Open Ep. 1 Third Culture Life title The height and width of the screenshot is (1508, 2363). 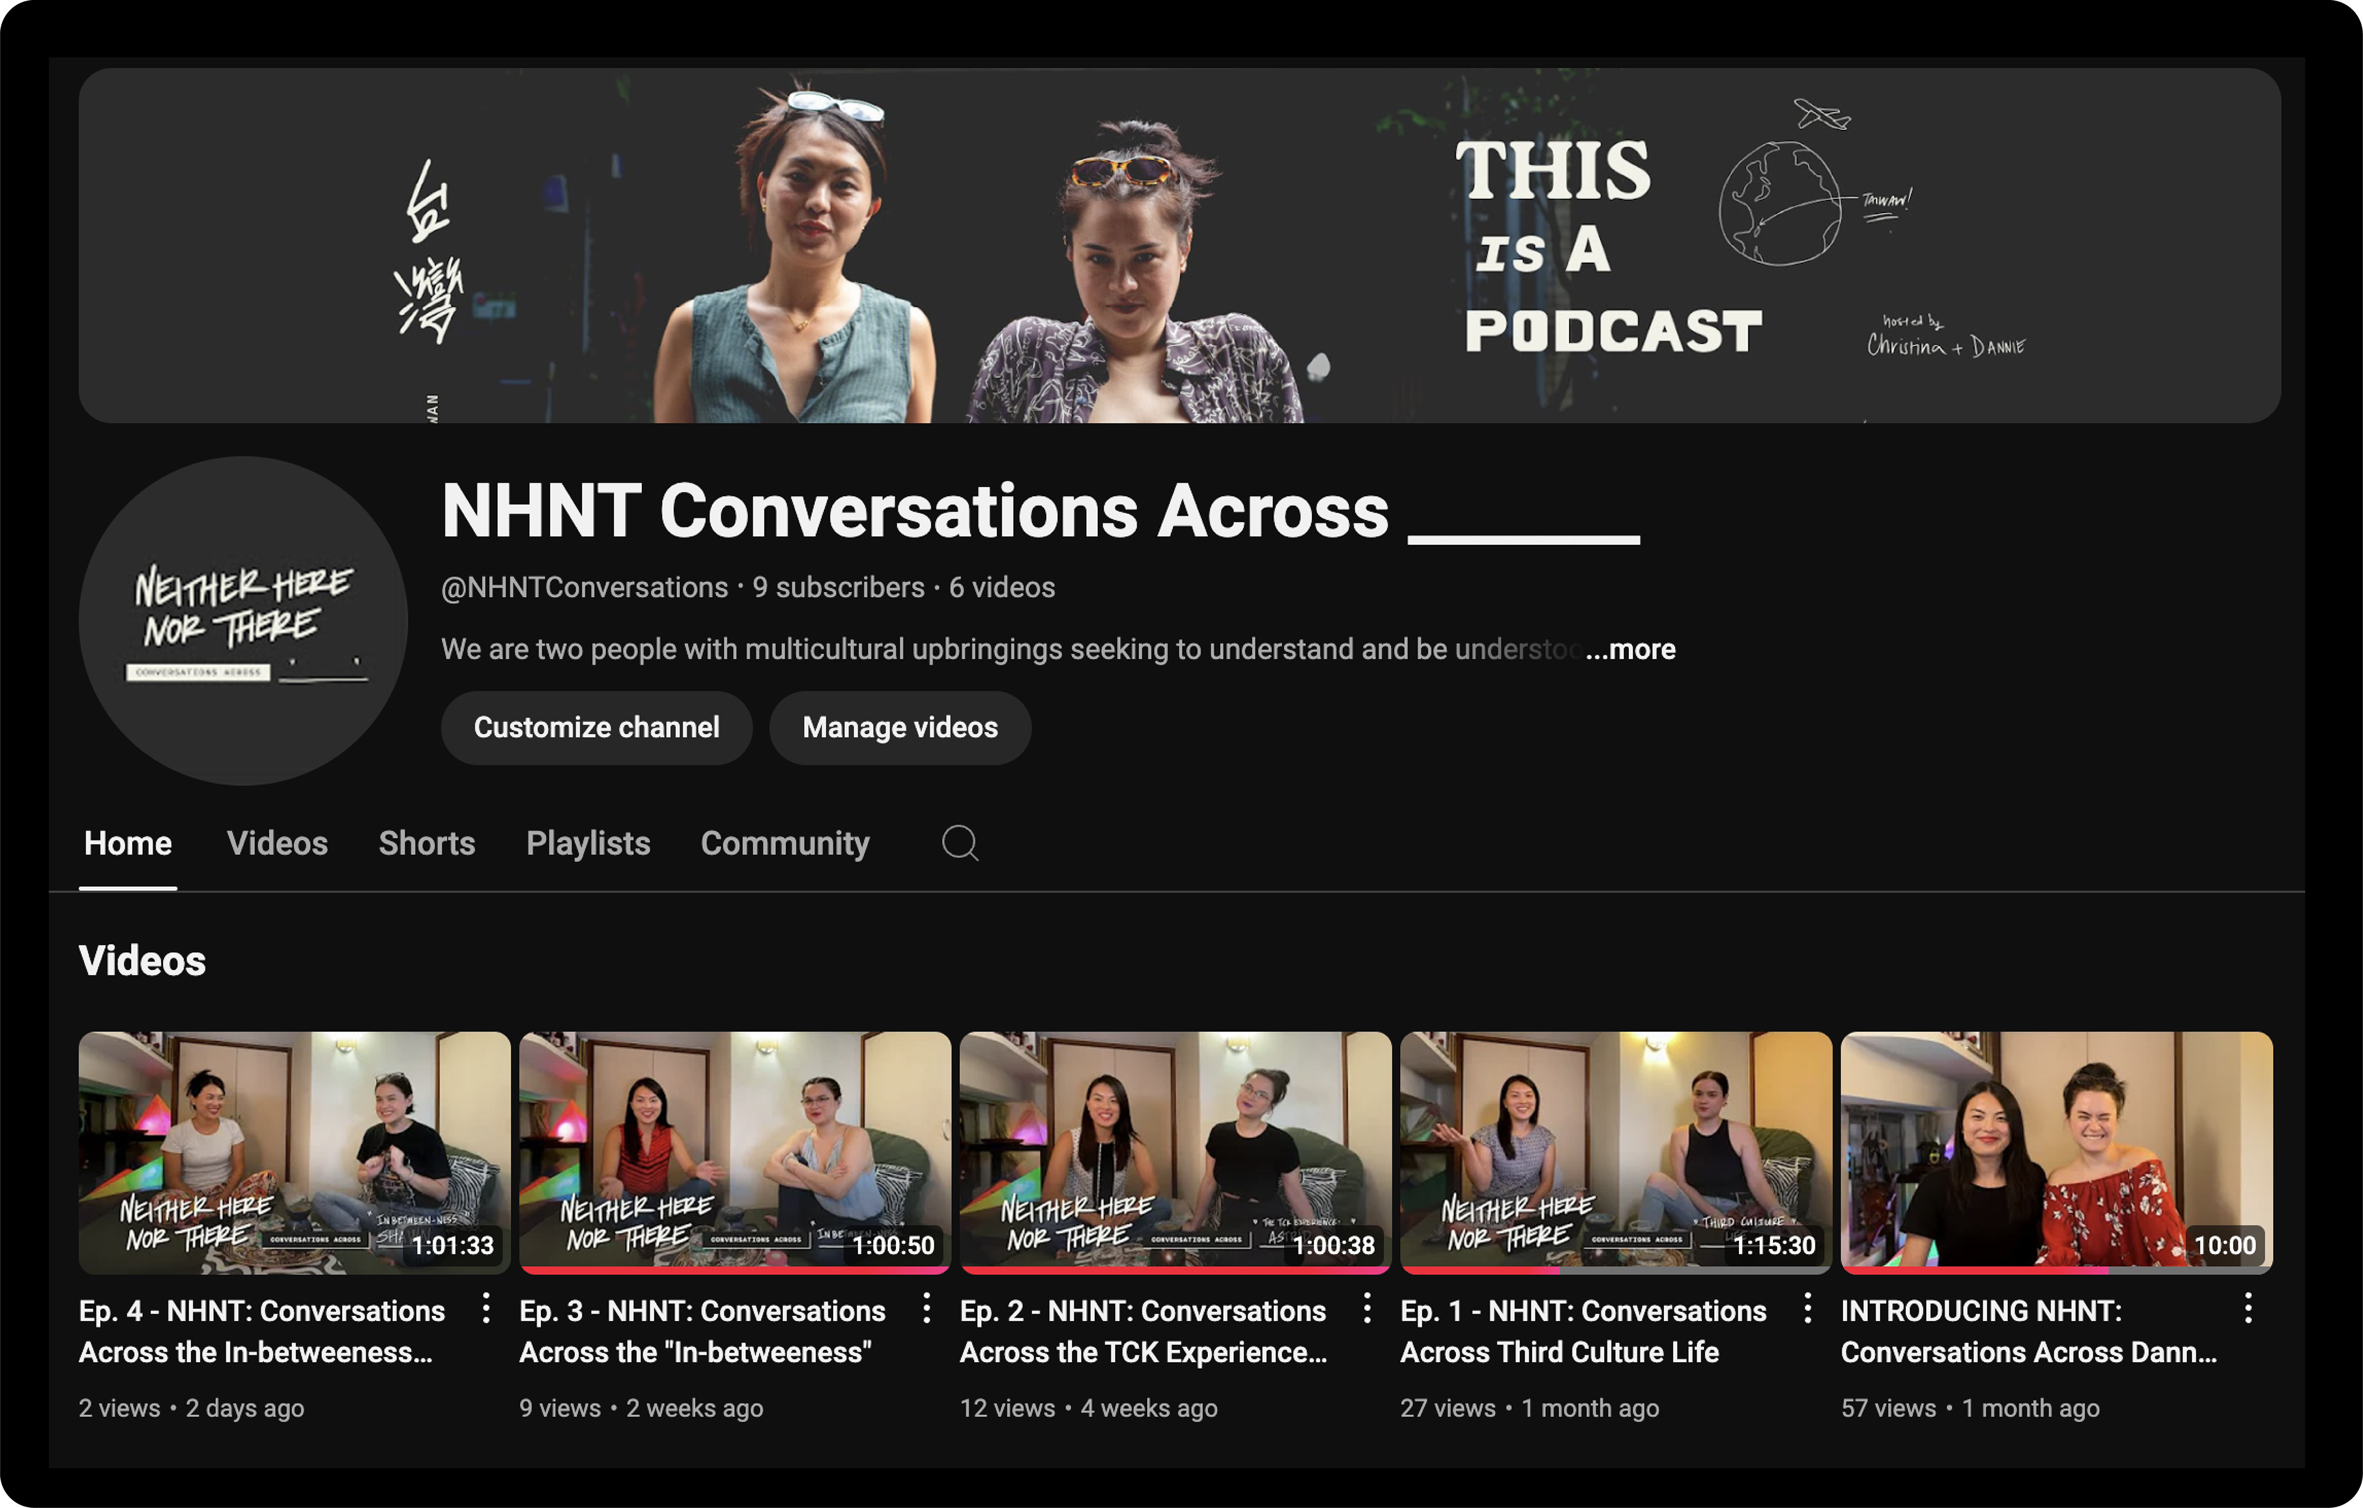tap(1583, 1331)
